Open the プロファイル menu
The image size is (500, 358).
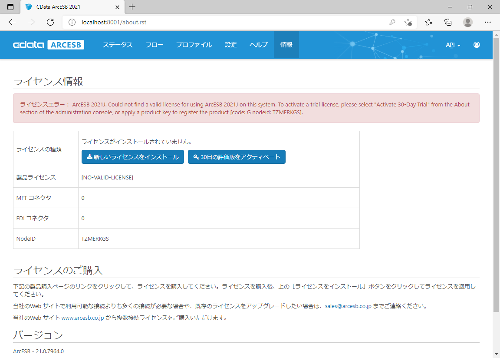(194, 45)
